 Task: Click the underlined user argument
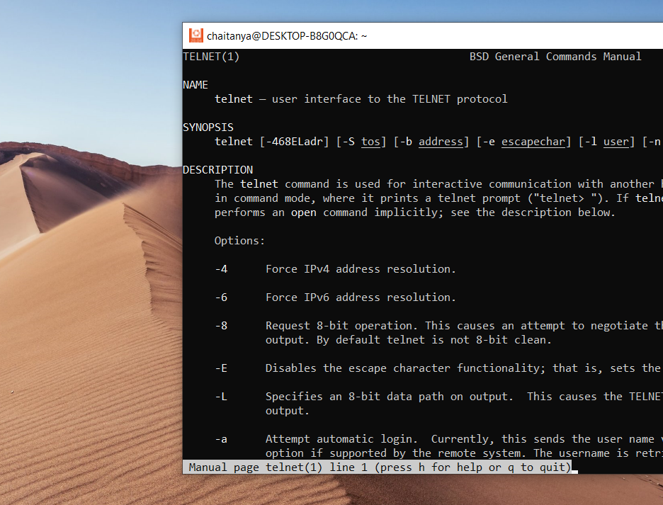tap(616, 141)
